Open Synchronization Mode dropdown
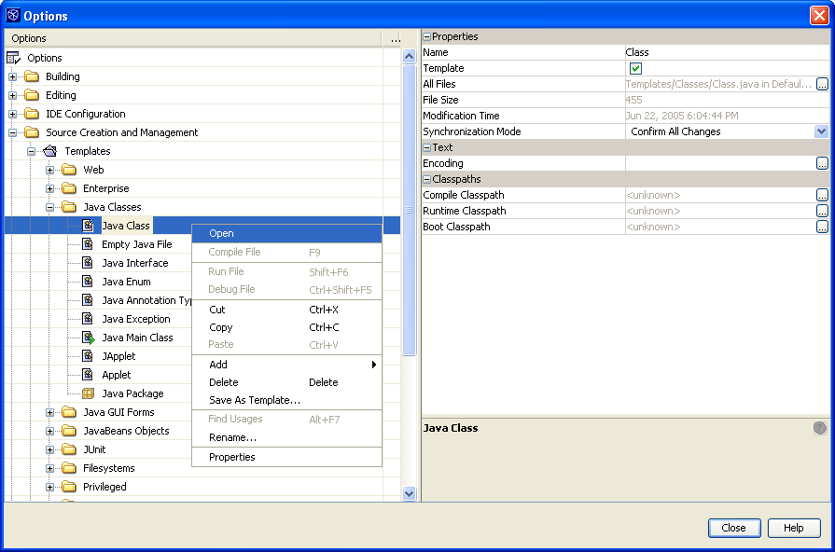 821,131
